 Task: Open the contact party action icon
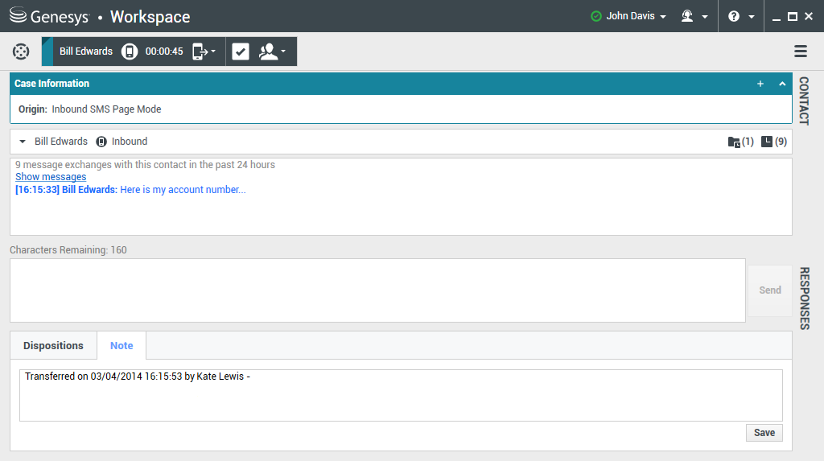point(271,51)
